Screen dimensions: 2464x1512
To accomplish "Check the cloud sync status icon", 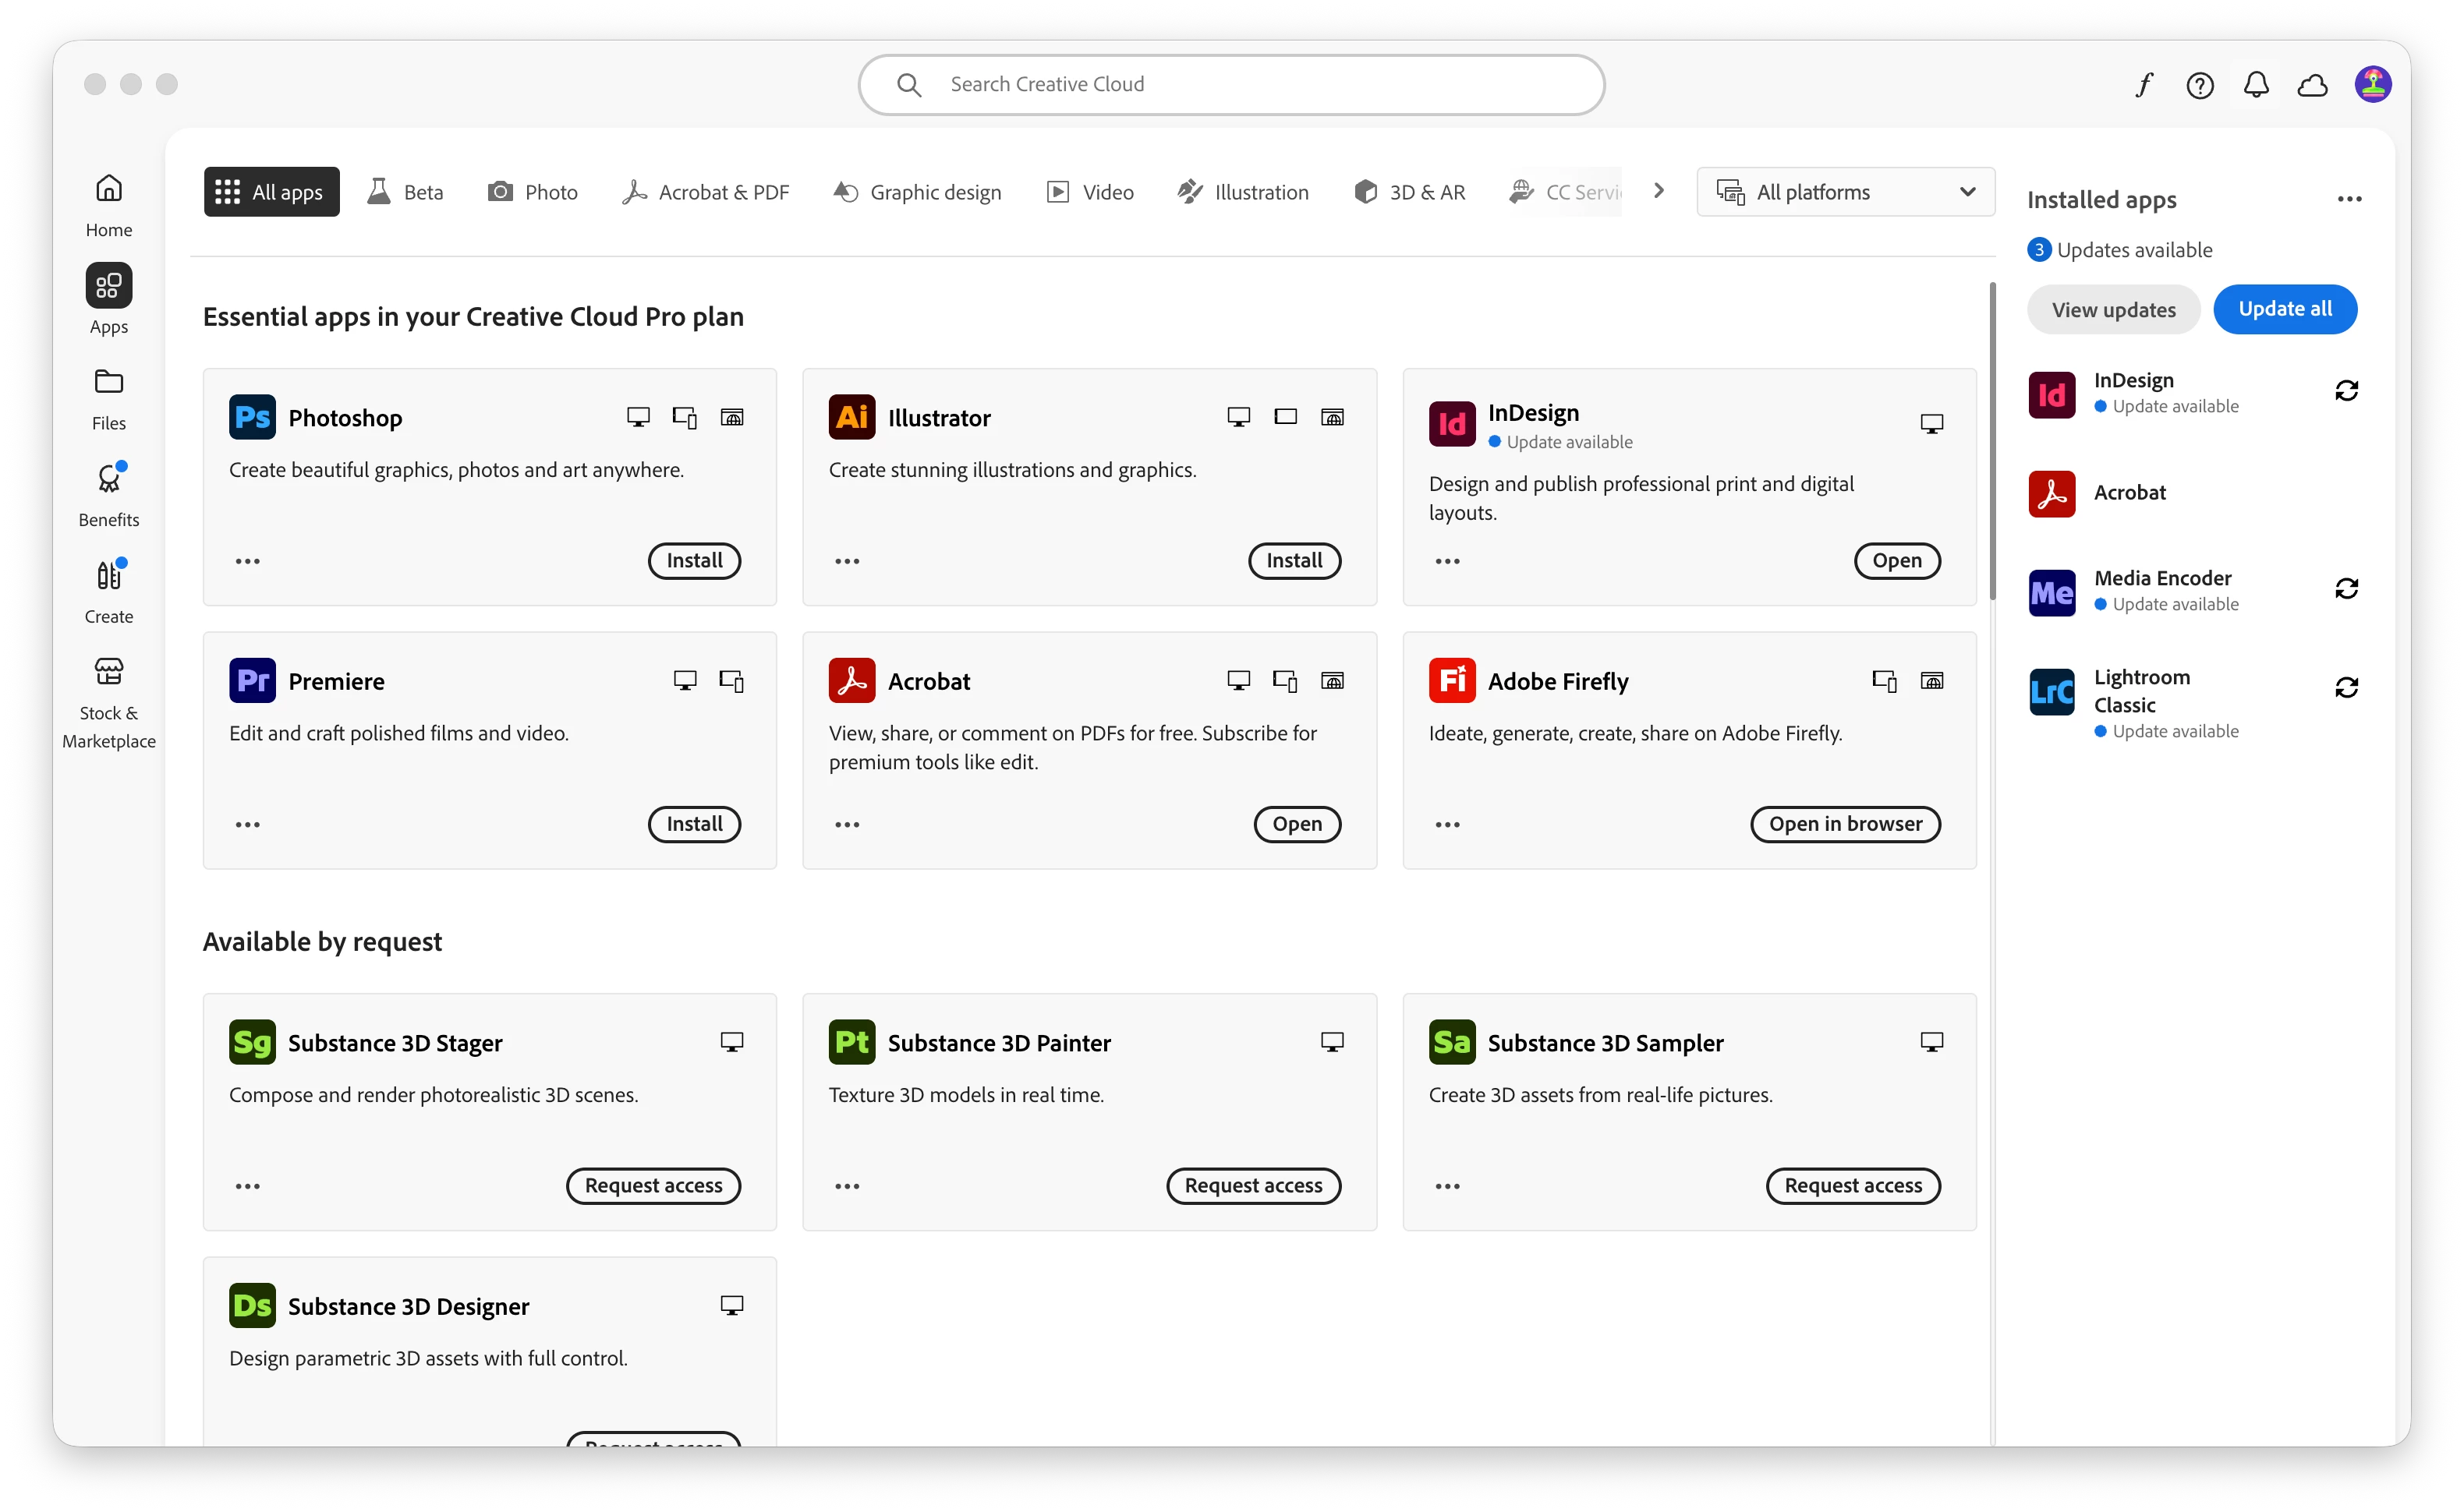I will [x=2313, y=85].
